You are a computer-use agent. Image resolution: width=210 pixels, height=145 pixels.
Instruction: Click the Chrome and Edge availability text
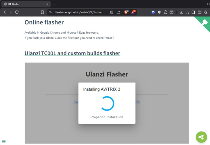click(61, 33)
